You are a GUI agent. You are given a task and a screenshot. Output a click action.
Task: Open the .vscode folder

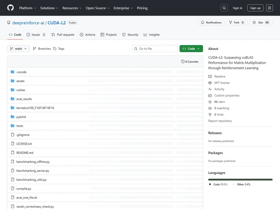click(x=21, y=72)
